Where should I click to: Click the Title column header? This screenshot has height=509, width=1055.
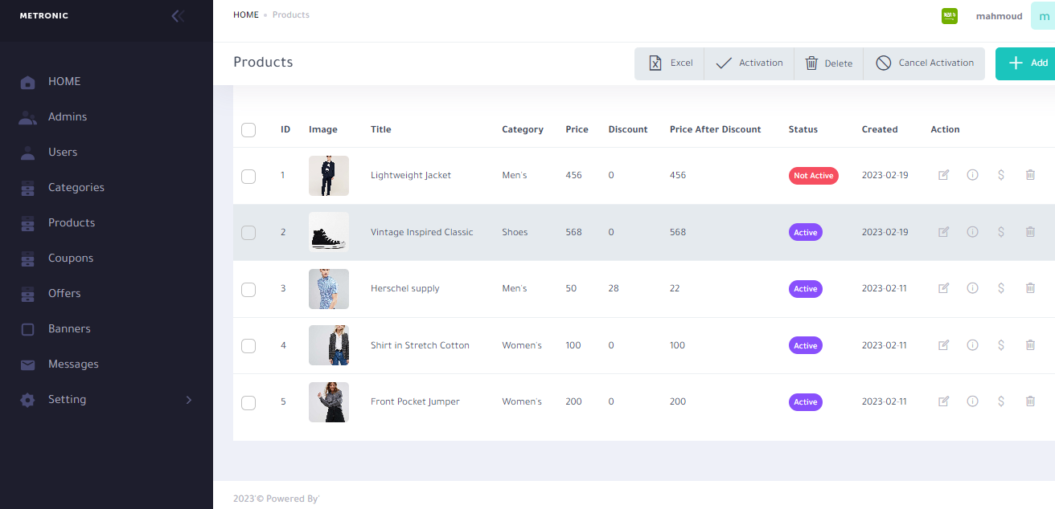click(x=381, y=129)
